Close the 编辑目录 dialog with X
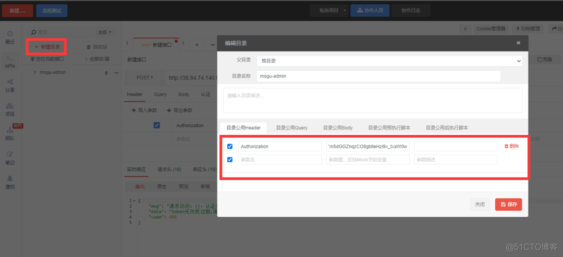This screenshot has height=257, width=563. click(518, 43)
